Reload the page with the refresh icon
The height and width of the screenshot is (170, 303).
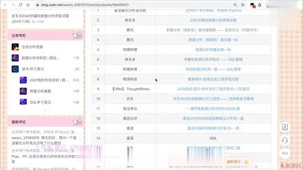point(20,5)
